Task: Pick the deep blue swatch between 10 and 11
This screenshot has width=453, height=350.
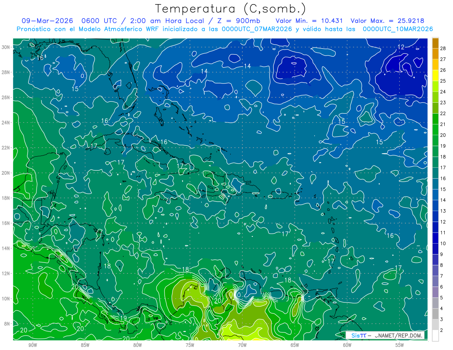Action: (x=435, y=238)
